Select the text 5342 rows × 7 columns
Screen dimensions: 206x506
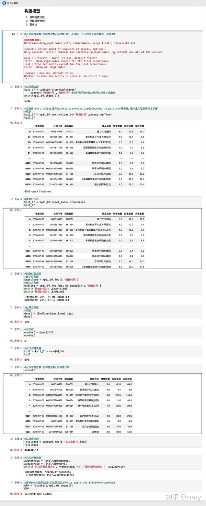[x=37, y=191]
